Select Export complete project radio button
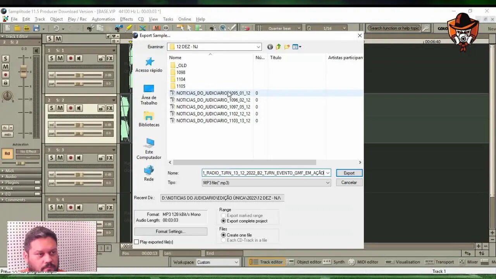This screenshot has width=496, height=279. point(224,221)
